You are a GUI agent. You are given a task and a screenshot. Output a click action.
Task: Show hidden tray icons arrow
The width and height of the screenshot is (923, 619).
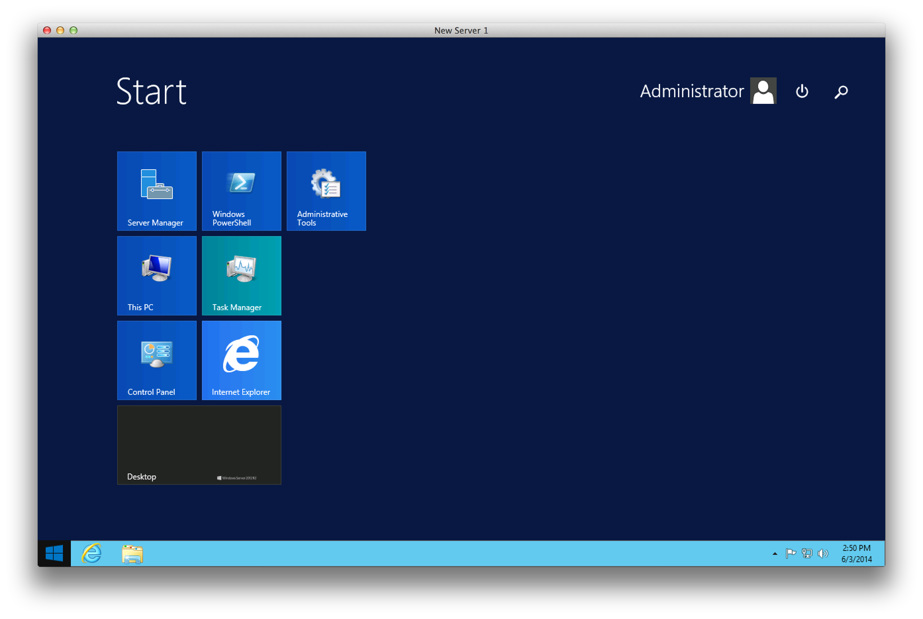click(775, 554)
